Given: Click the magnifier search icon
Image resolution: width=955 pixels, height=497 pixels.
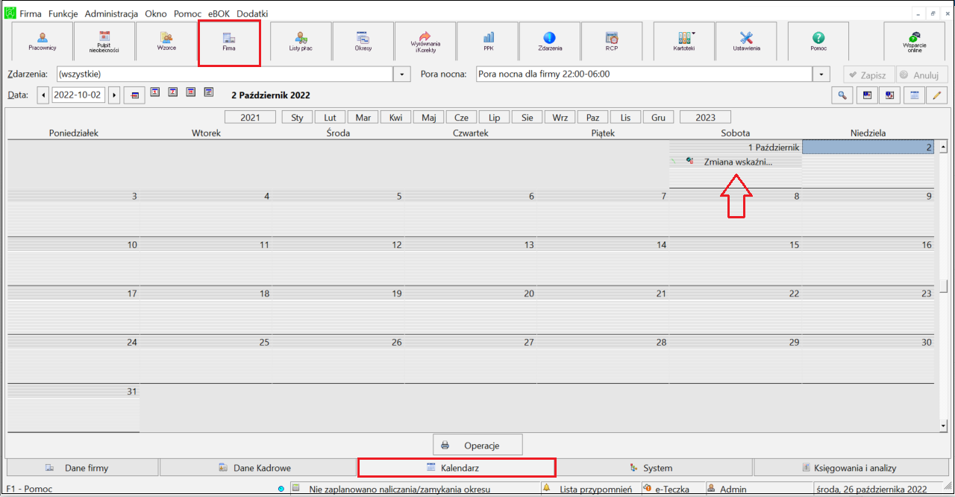Looking at the screenshot, I should coord(842,95).
